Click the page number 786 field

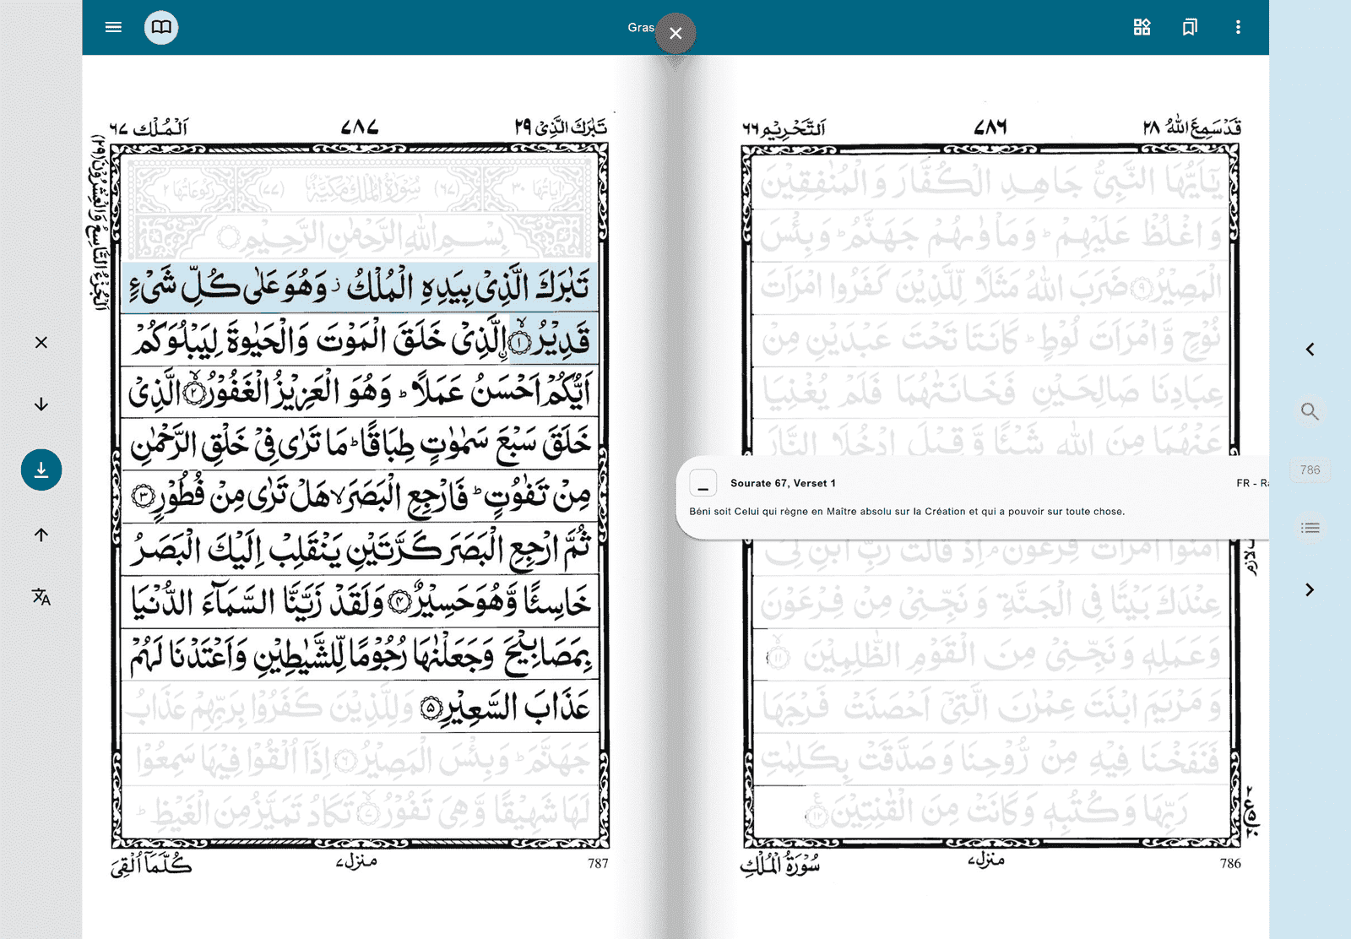point(1310,469)
